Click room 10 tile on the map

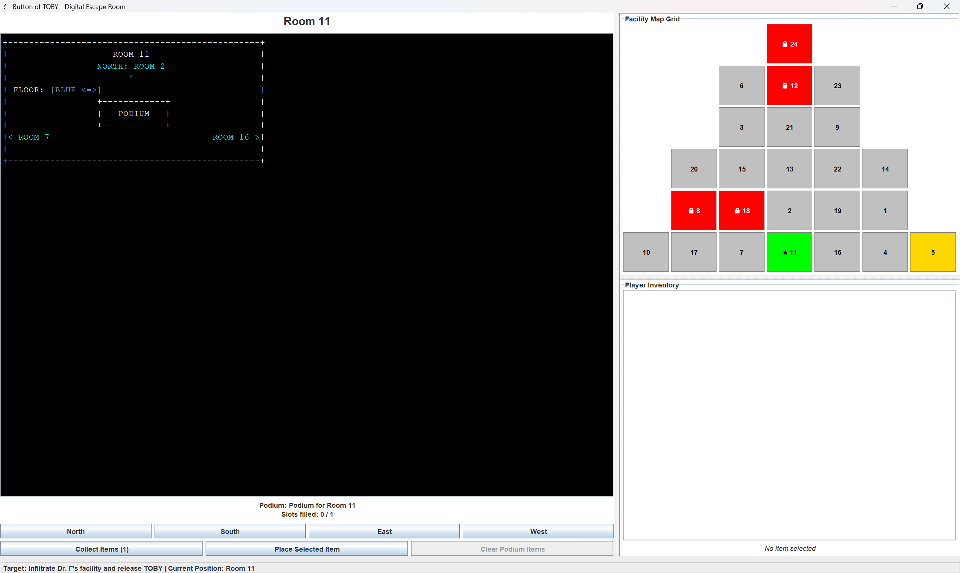pos(646,252)
